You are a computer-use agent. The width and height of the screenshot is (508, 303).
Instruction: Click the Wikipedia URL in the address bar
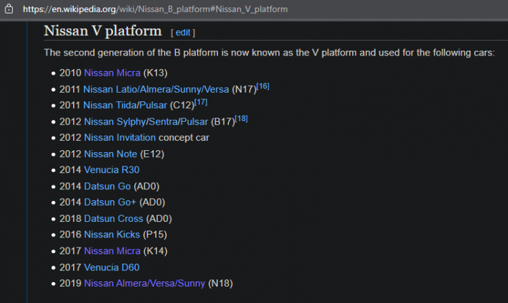coord(155,9)
